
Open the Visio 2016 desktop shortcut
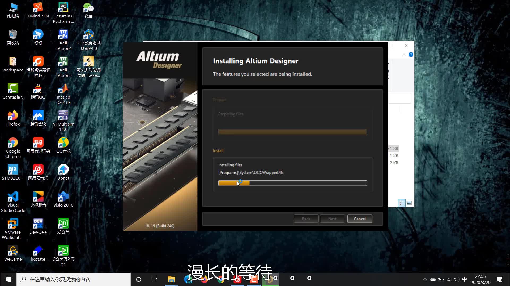click(x=63, y=200)
